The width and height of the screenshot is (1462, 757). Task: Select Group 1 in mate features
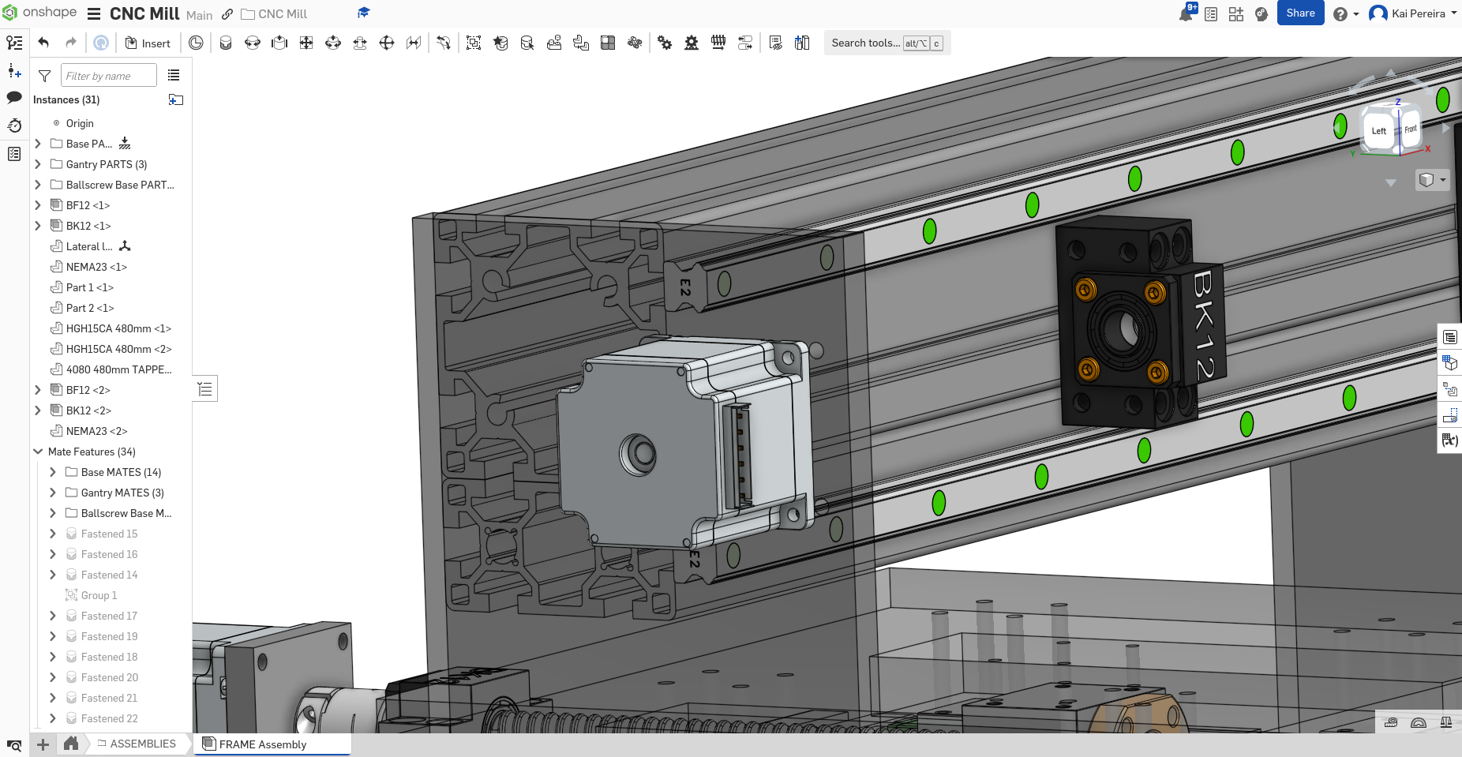[x=99, y=595]
